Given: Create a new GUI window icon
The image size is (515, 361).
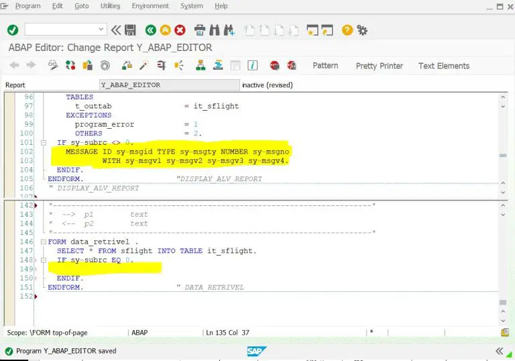Looking at the screenshot, I should tap(312, 30).
